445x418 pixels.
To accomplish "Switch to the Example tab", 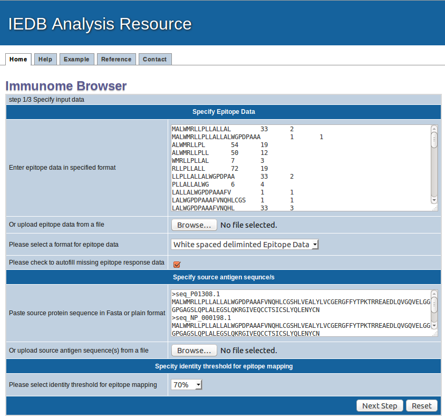I will pyautogui.click(x=76, y=60).
